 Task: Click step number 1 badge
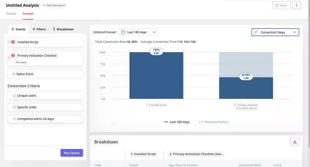coord(13,42)
